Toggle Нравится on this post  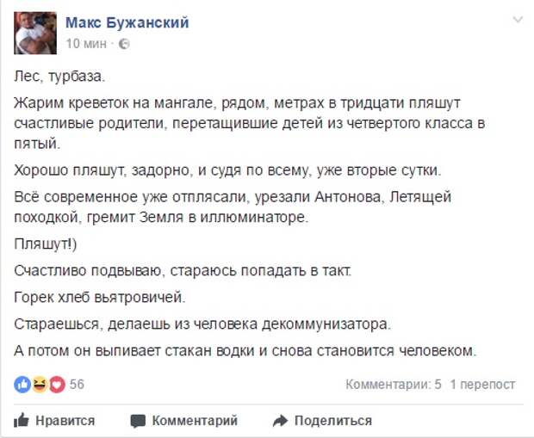54,421
